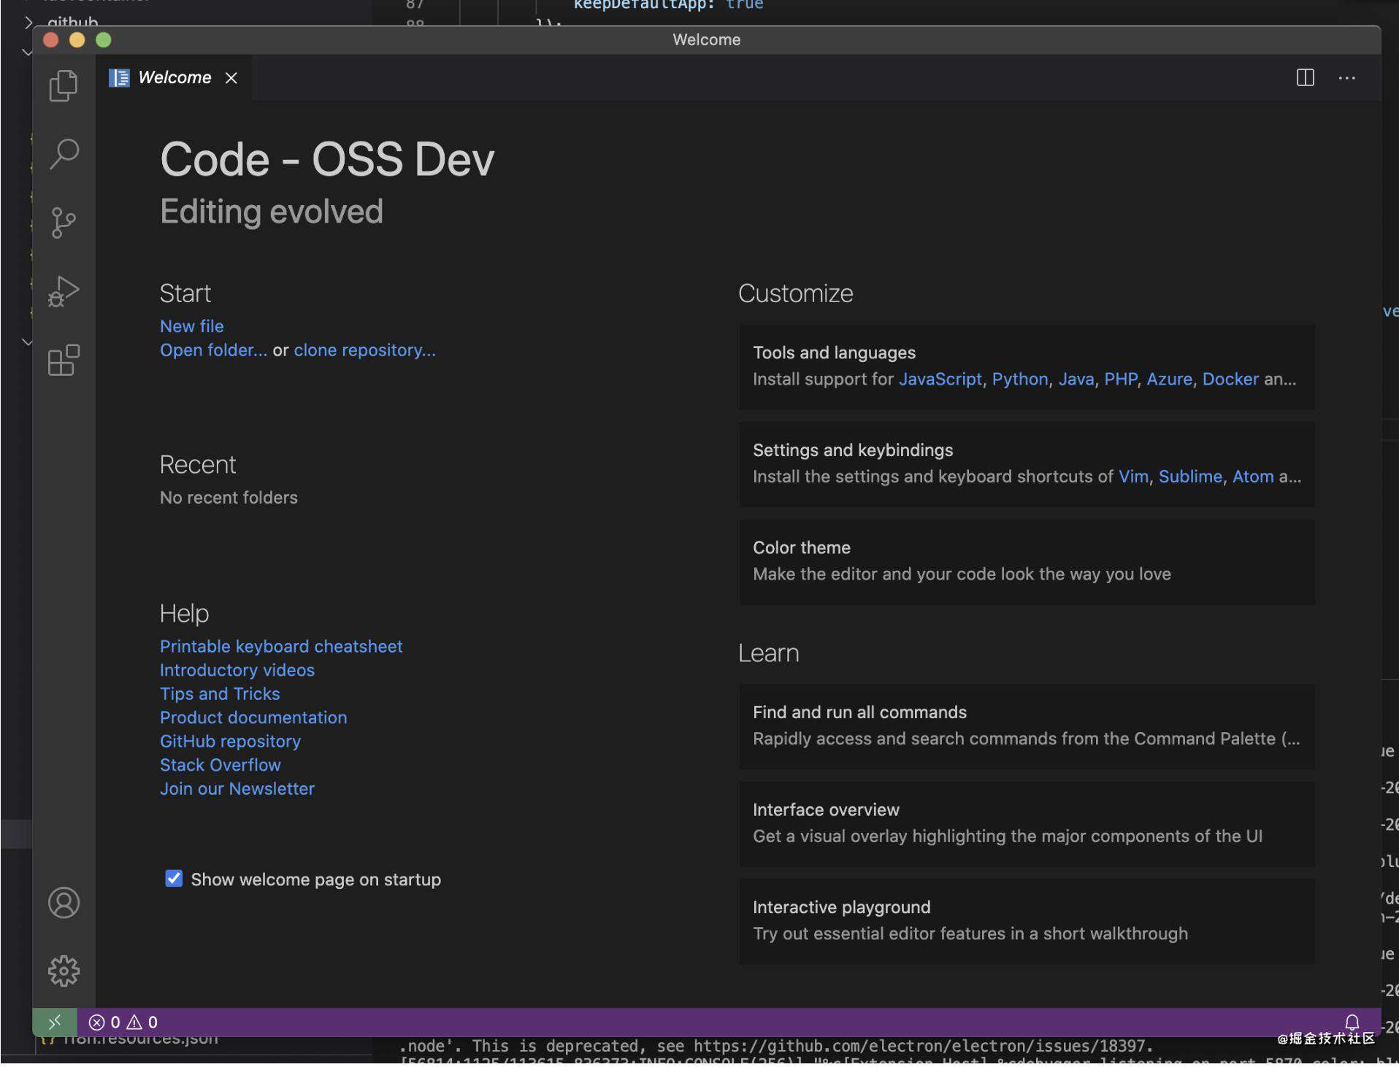
Task: Install Python language support link
Action: click(x=1020, y=380)
